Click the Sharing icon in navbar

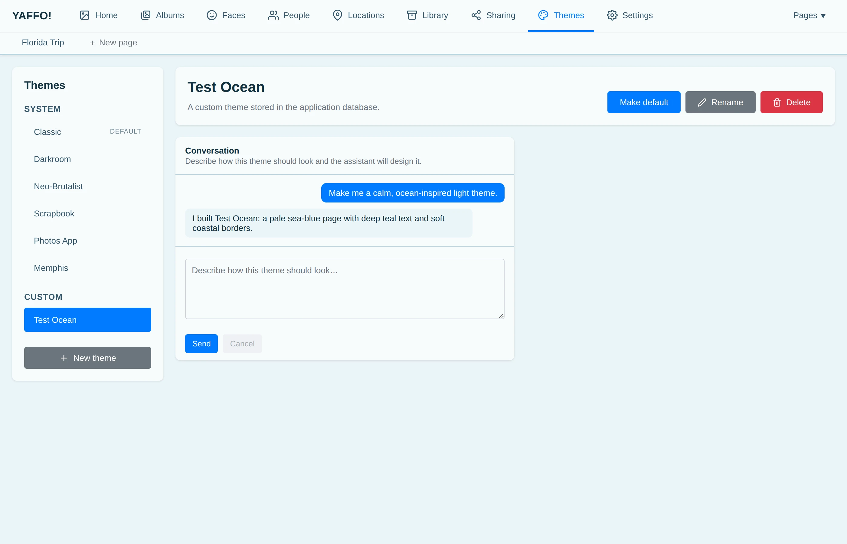[476, 15]
